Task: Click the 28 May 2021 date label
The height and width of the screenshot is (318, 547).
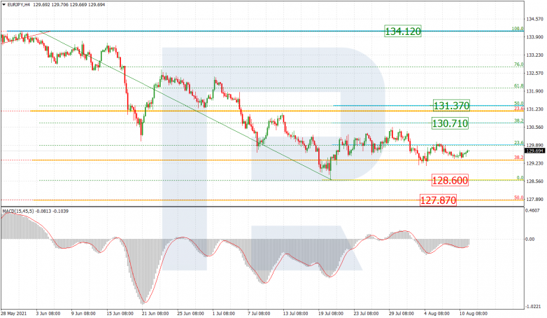Action: 13,314
